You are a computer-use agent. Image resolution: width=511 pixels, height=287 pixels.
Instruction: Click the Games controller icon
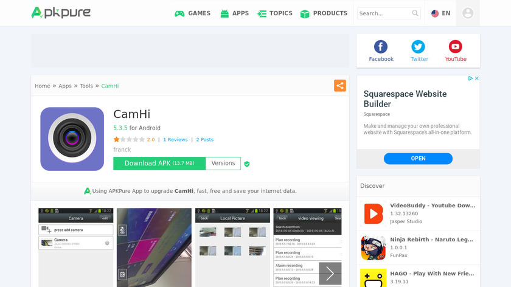pos(179,14)
